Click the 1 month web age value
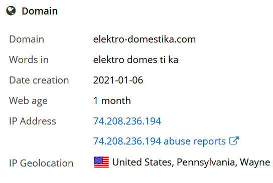 pos(112,100)
